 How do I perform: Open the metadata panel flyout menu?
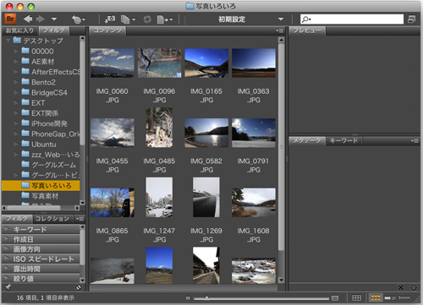point(415,140)
